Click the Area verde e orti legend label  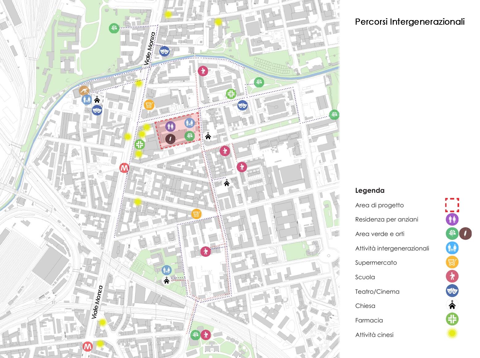[380, 234]
